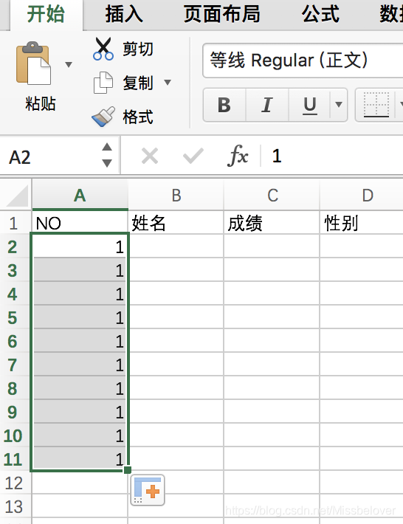This screenshot has width=403, height=524.
Task: Switch to the 页面布局 tab
Action: tap(221, 14)
